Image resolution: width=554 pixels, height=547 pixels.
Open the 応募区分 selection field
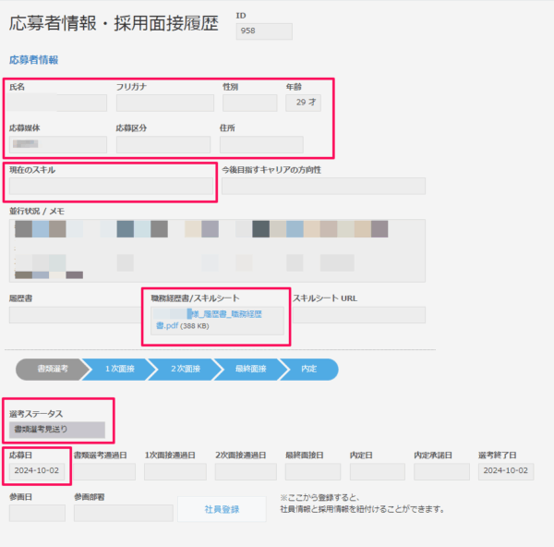(x=163, y=145)
